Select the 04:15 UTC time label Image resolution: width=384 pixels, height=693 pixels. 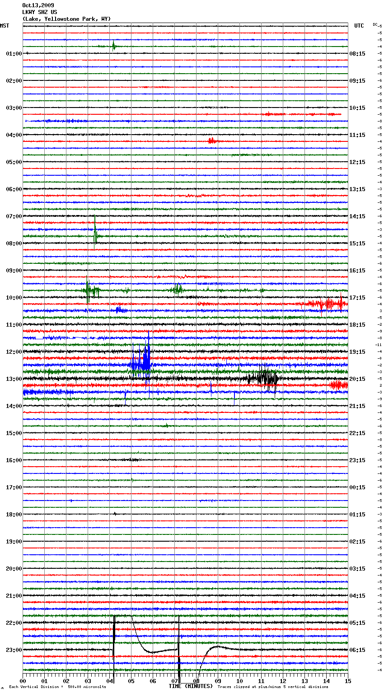coord(357,596)
